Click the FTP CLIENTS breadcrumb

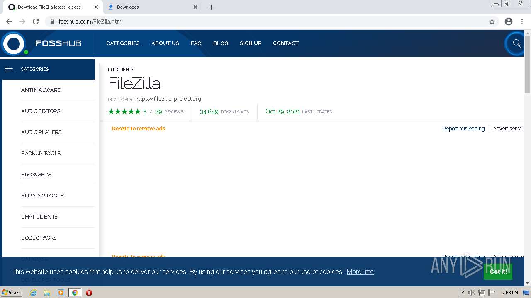click(x=121, y=70)
